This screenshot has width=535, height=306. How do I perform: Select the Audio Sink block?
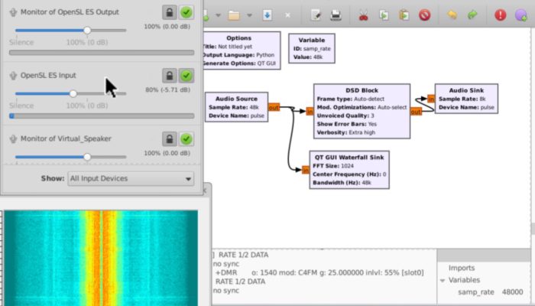[x=466, y=99]
